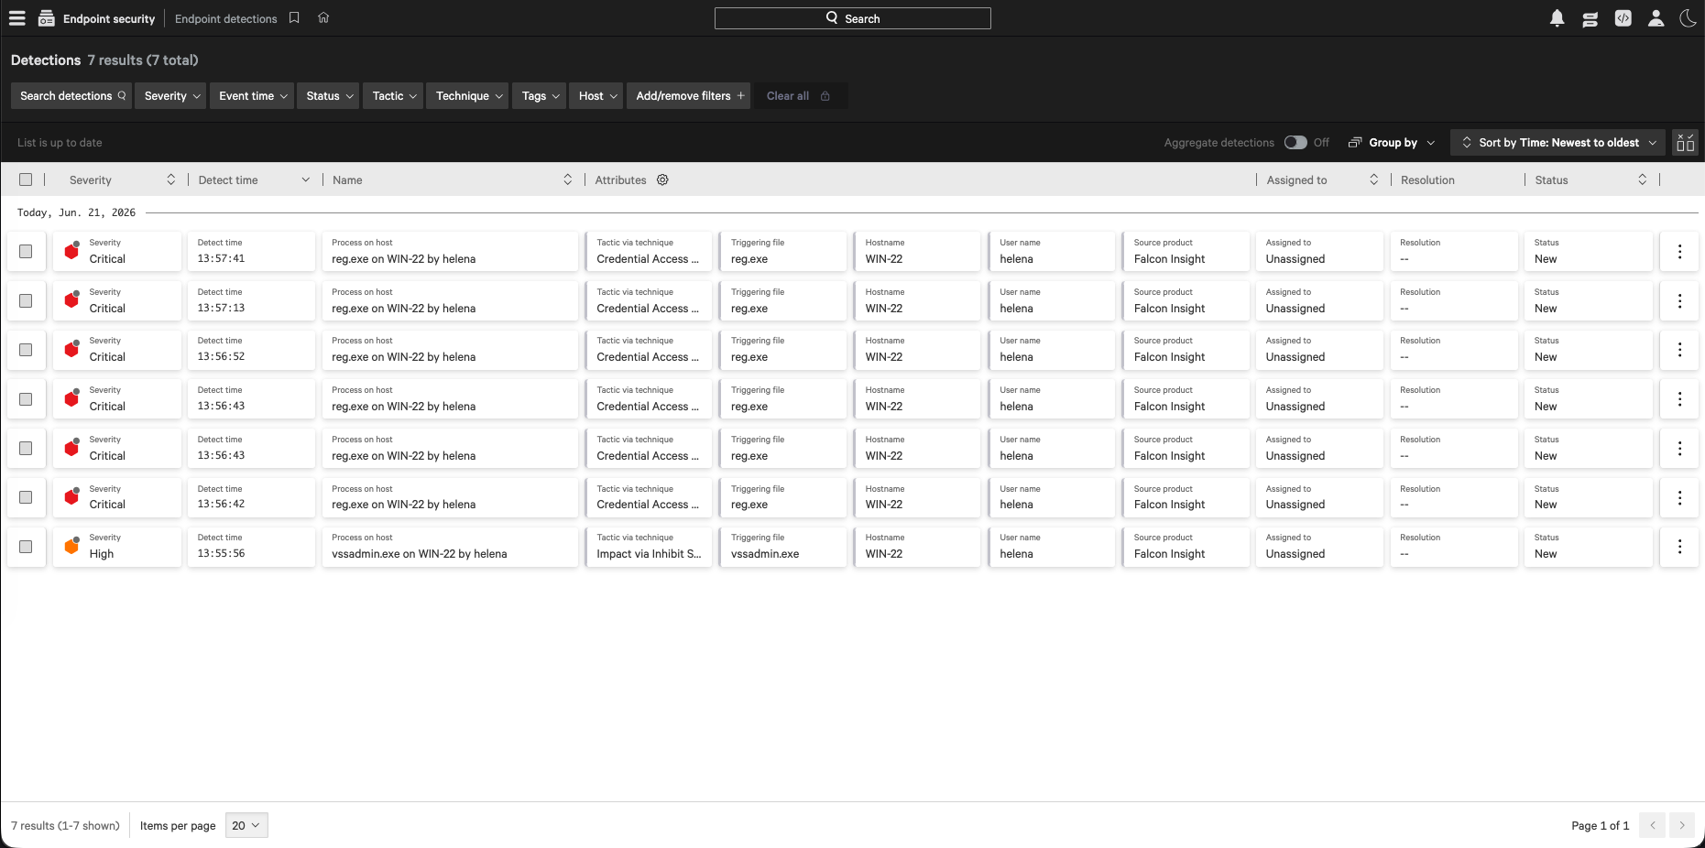Open actions menu for 13:57:41 detection
1705x848 pixels.
click(x=1679, y=251)
